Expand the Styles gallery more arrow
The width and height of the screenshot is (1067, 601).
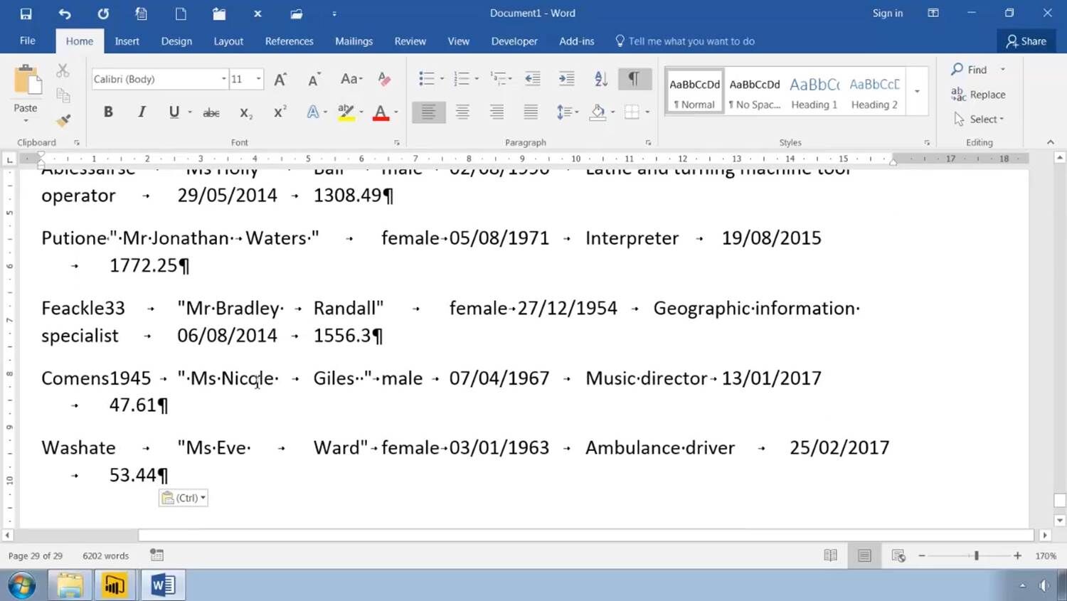tap(917, 92)
